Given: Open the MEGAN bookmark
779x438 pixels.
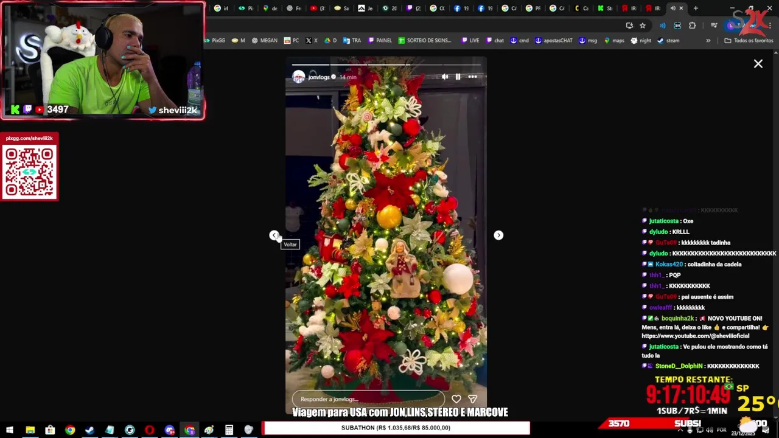Looking at the screenshot, I should [x=263, y=41].
